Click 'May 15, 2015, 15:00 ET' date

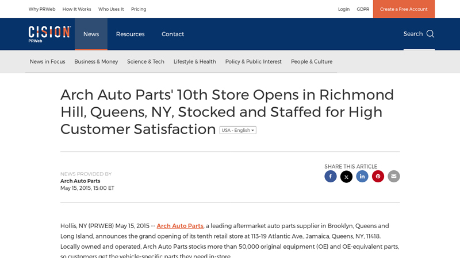87,188
